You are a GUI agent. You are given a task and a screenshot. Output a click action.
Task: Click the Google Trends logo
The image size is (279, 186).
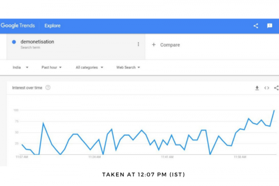(x=18, y=25)
